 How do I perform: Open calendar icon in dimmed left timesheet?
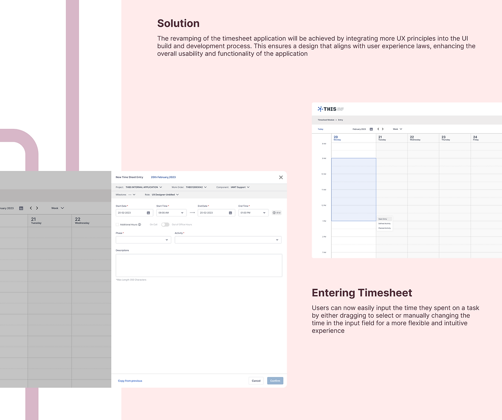pos(21,208)
